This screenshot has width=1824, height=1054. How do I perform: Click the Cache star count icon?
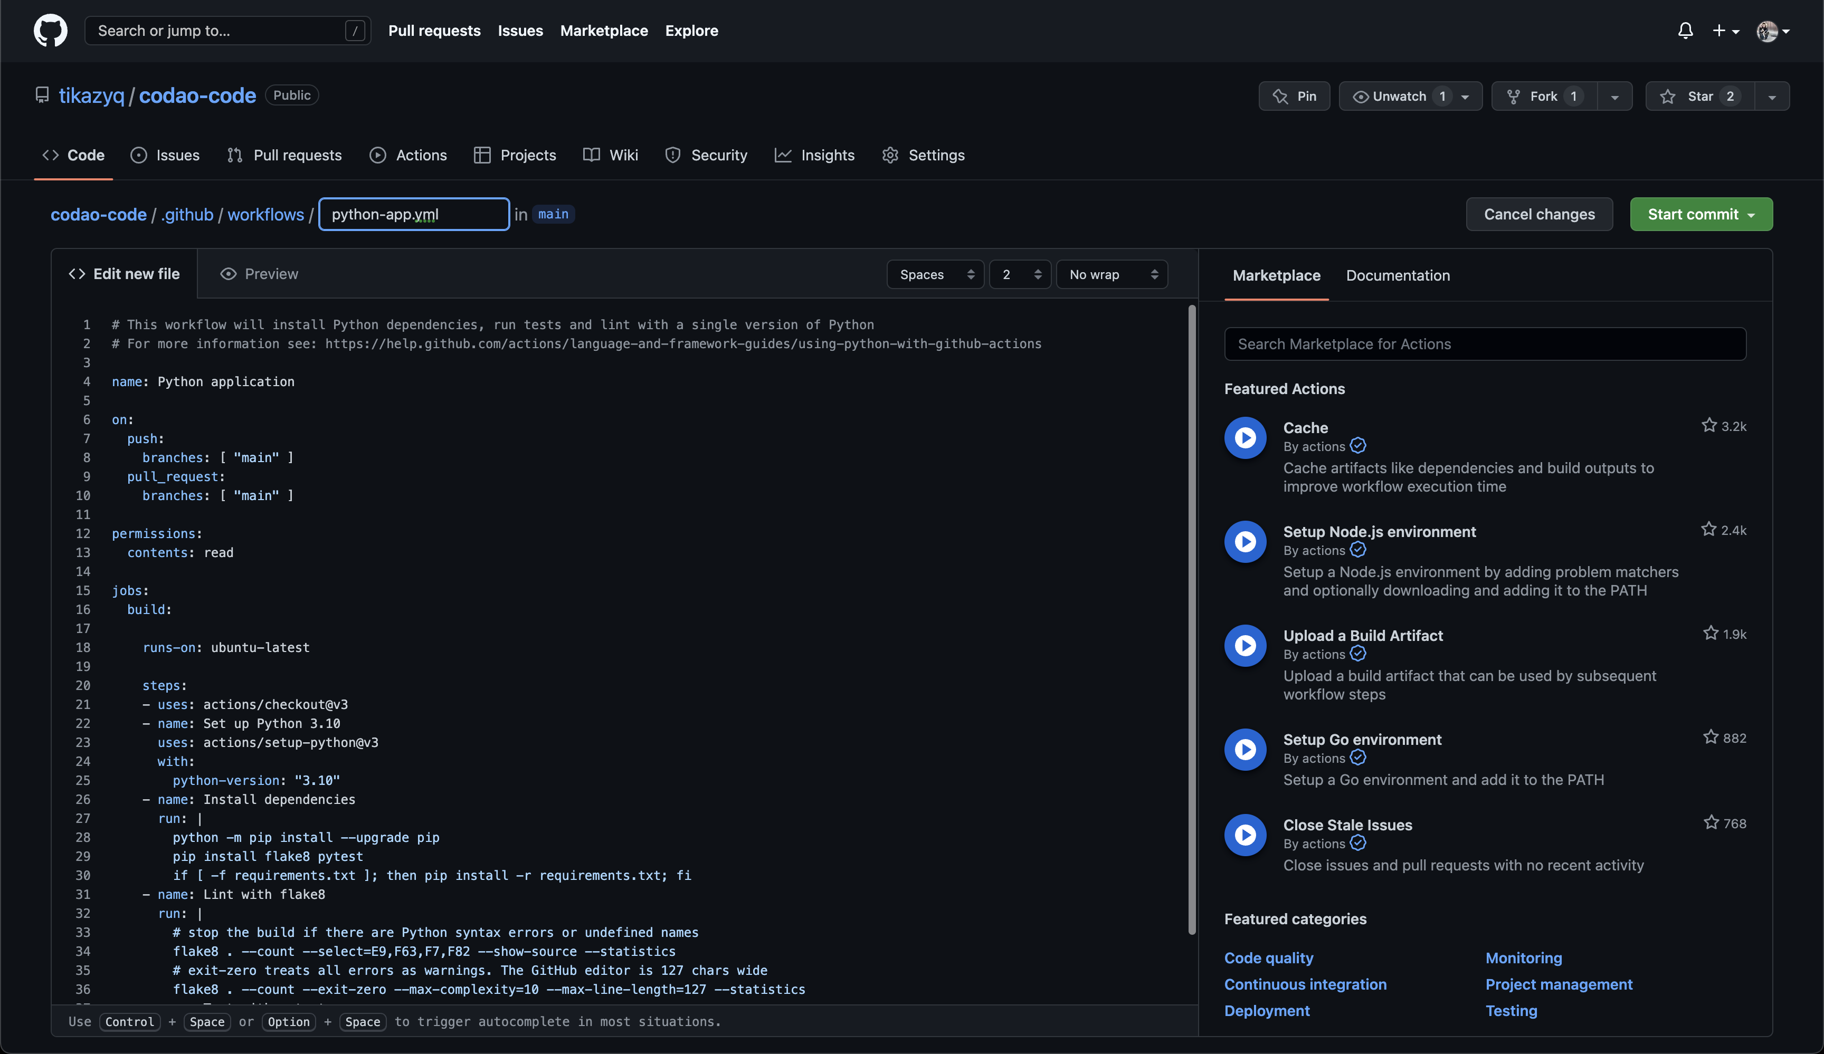tap(1709, 425)
